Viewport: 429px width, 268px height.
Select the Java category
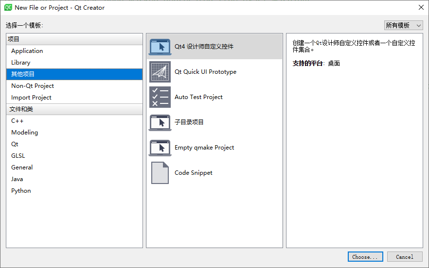click(74, 179)
